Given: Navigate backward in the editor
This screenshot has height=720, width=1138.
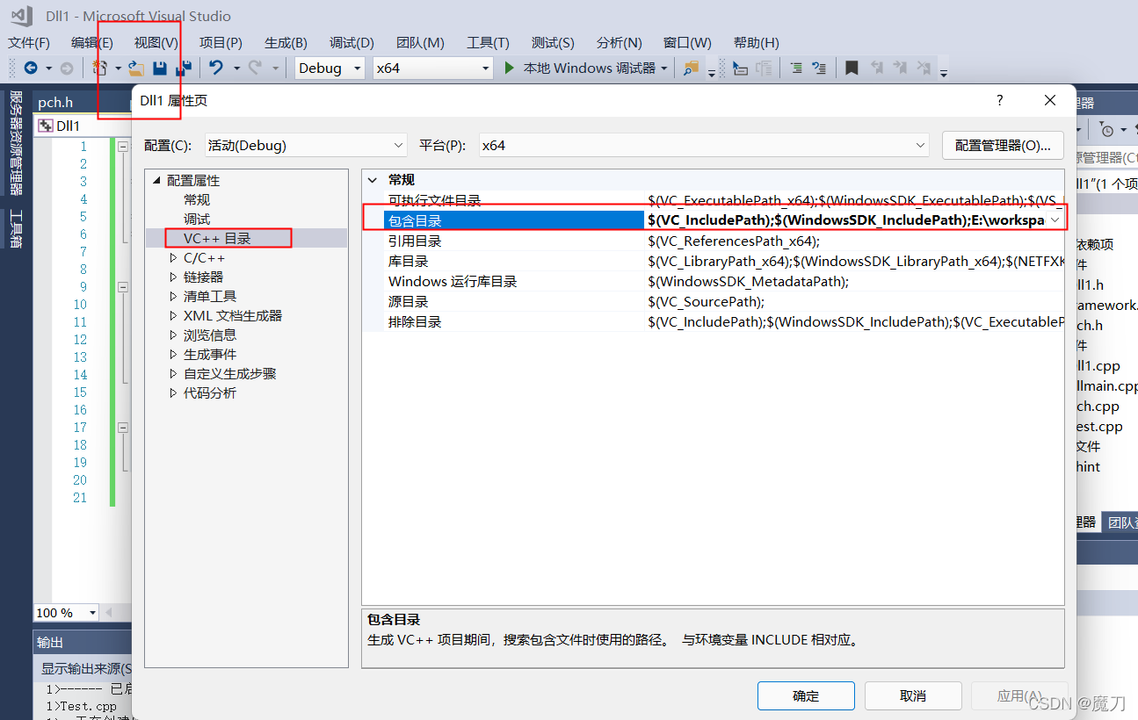Looking at the screenshot, I should point(32,68).
